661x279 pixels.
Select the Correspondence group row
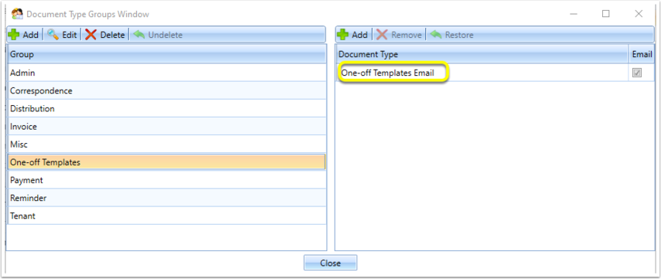167,90
